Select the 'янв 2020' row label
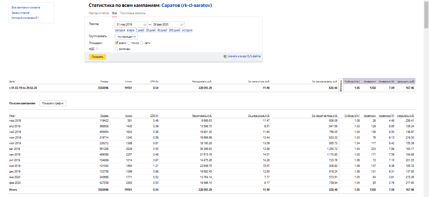This screenshot has height=197, width=429. [x=15, y=177]
